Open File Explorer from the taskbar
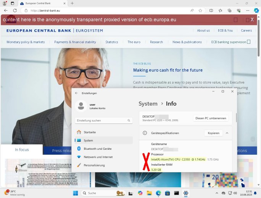This screenshot has height=198, width=261. (149, 193)
